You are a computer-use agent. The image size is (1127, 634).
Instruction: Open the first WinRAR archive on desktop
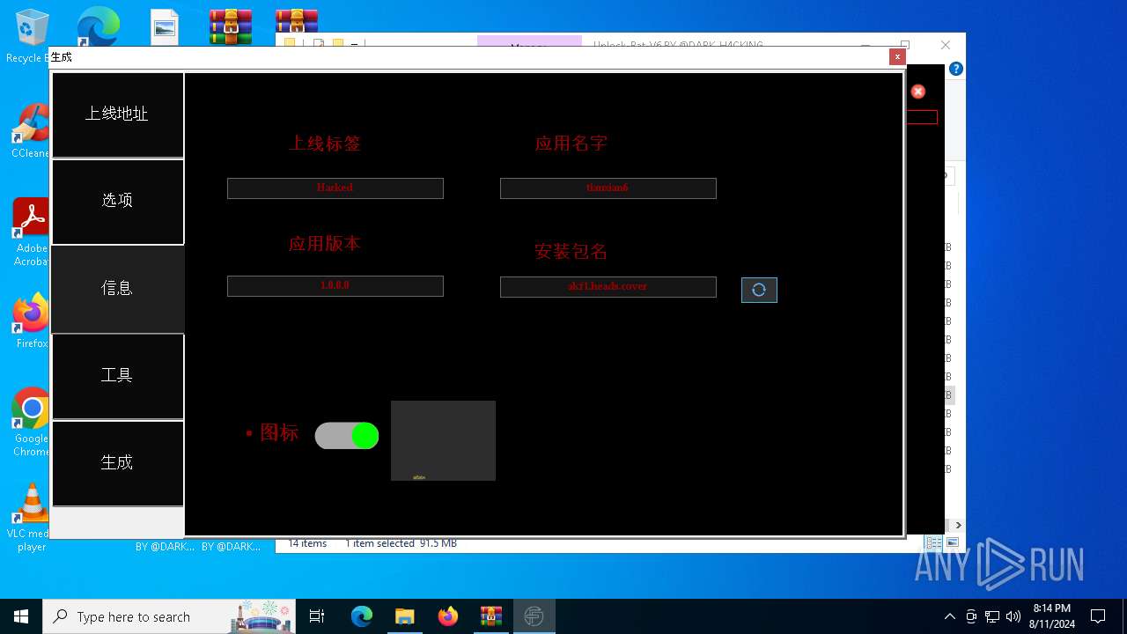coord(230,26)
